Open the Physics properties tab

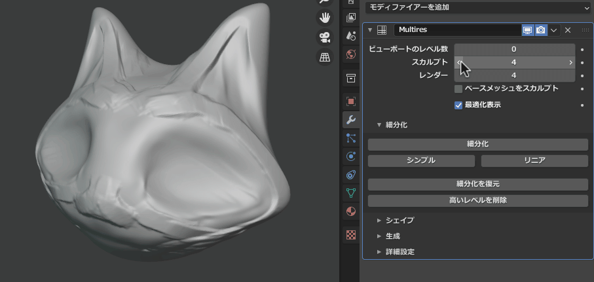(x=351, y=156)
